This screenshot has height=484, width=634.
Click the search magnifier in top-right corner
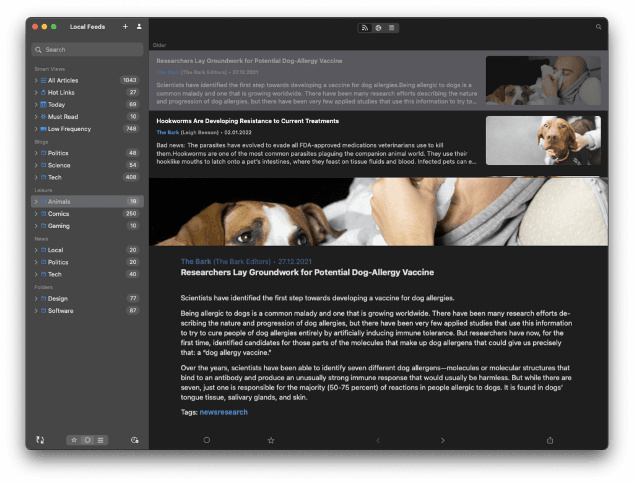pyautogui.click(x=598, y=27)
